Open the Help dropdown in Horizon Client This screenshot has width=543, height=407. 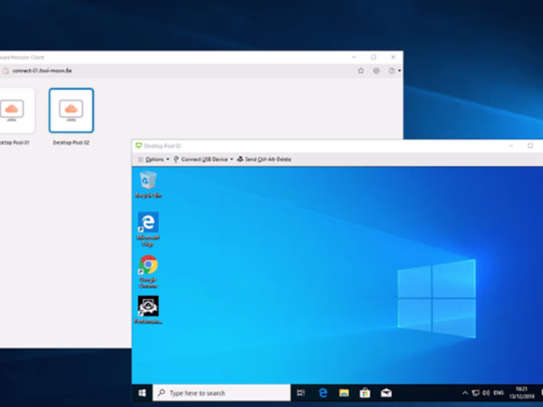(x=391, y=70)
